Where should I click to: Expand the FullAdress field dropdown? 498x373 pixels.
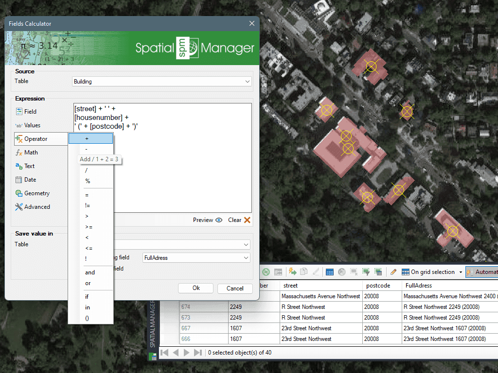(246, 258)
